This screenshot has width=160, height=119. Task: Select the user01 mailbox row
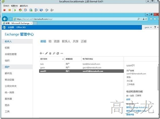81,71
